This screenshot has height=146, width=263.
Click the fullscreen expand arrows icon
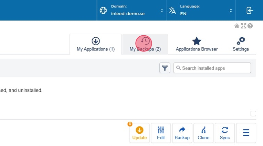click(243, 26)
